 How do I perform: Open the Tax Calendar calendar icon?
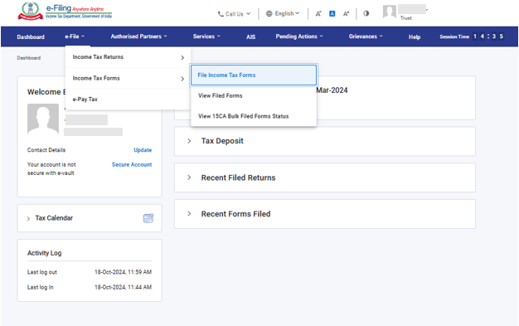148,218
